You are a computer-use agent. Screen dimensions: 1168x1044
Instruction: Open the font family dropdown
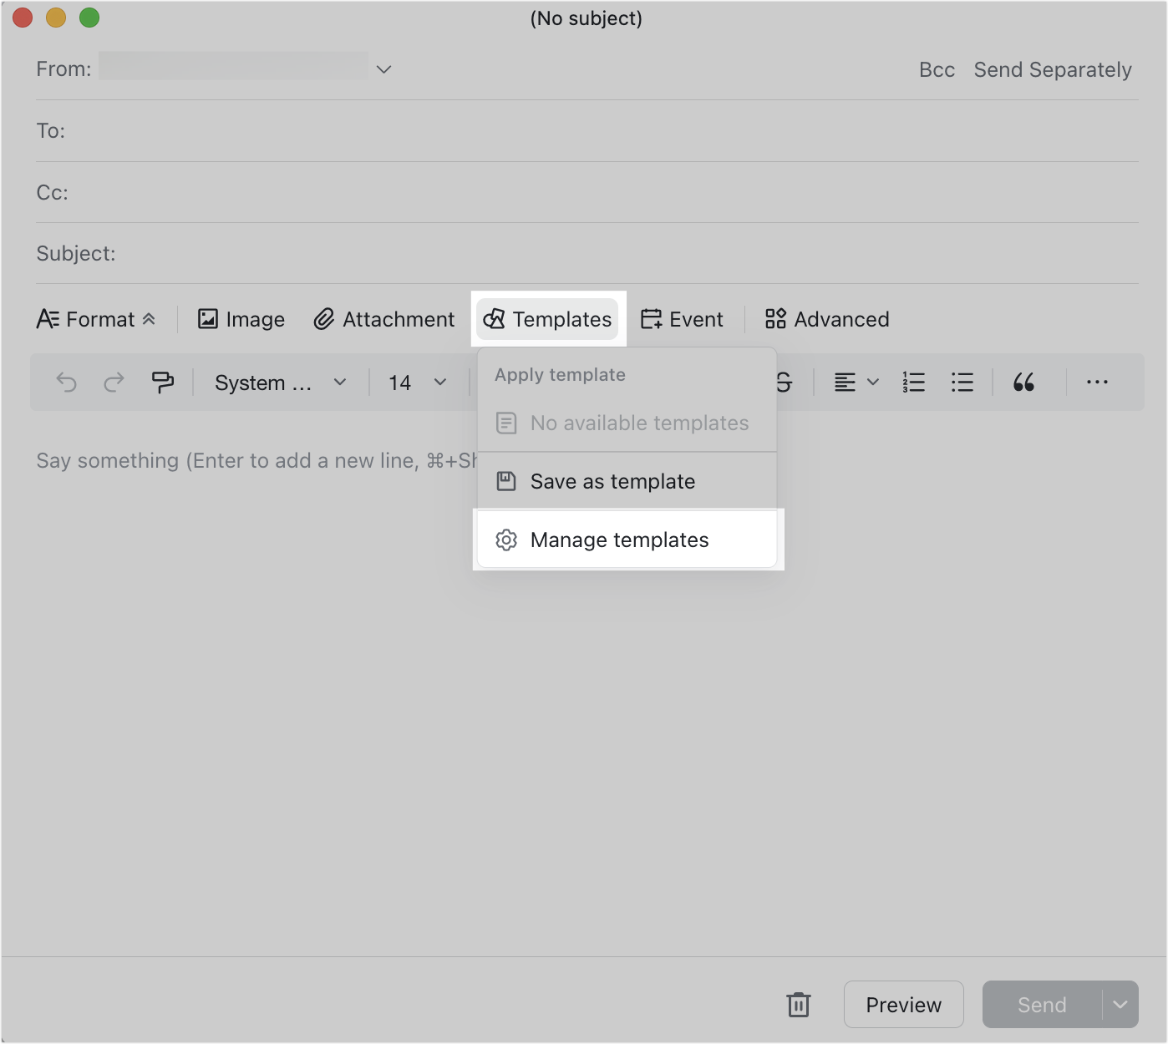pyautogui.click(x=280, y=382)
